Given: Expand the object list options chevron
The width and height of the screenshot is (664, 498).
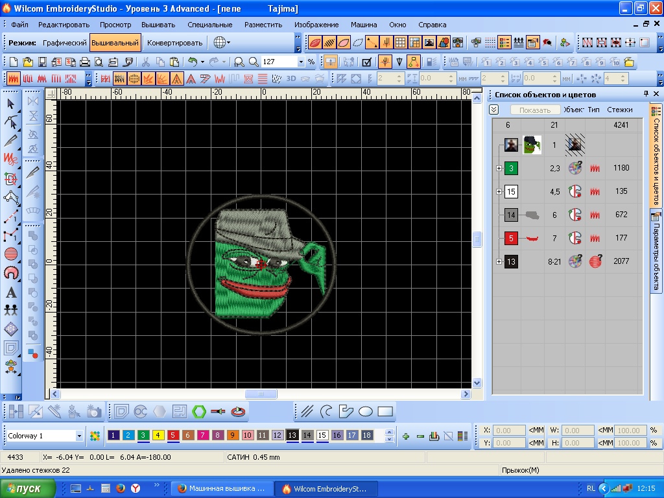Looking at the screenshot, I should point(493,110).
